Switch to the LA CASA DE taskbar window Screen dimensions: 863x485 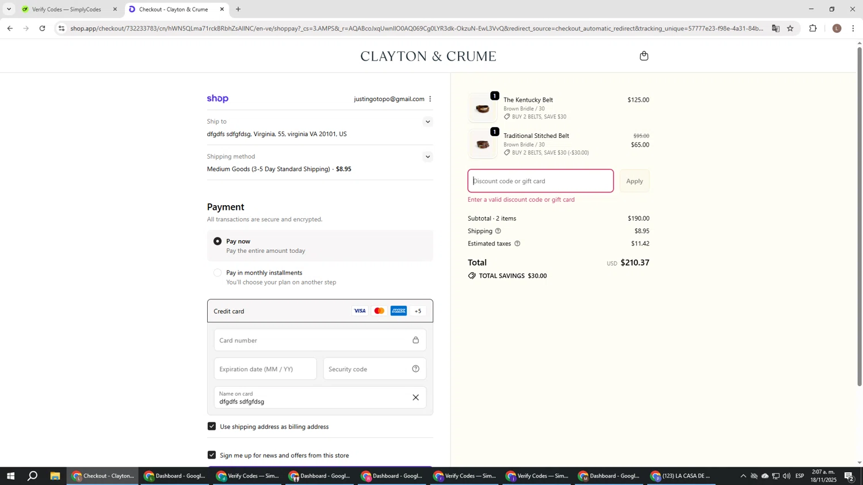point(682,476)
